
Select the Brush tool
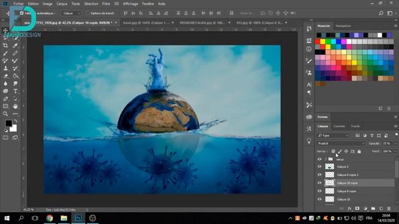click(6, 53)
